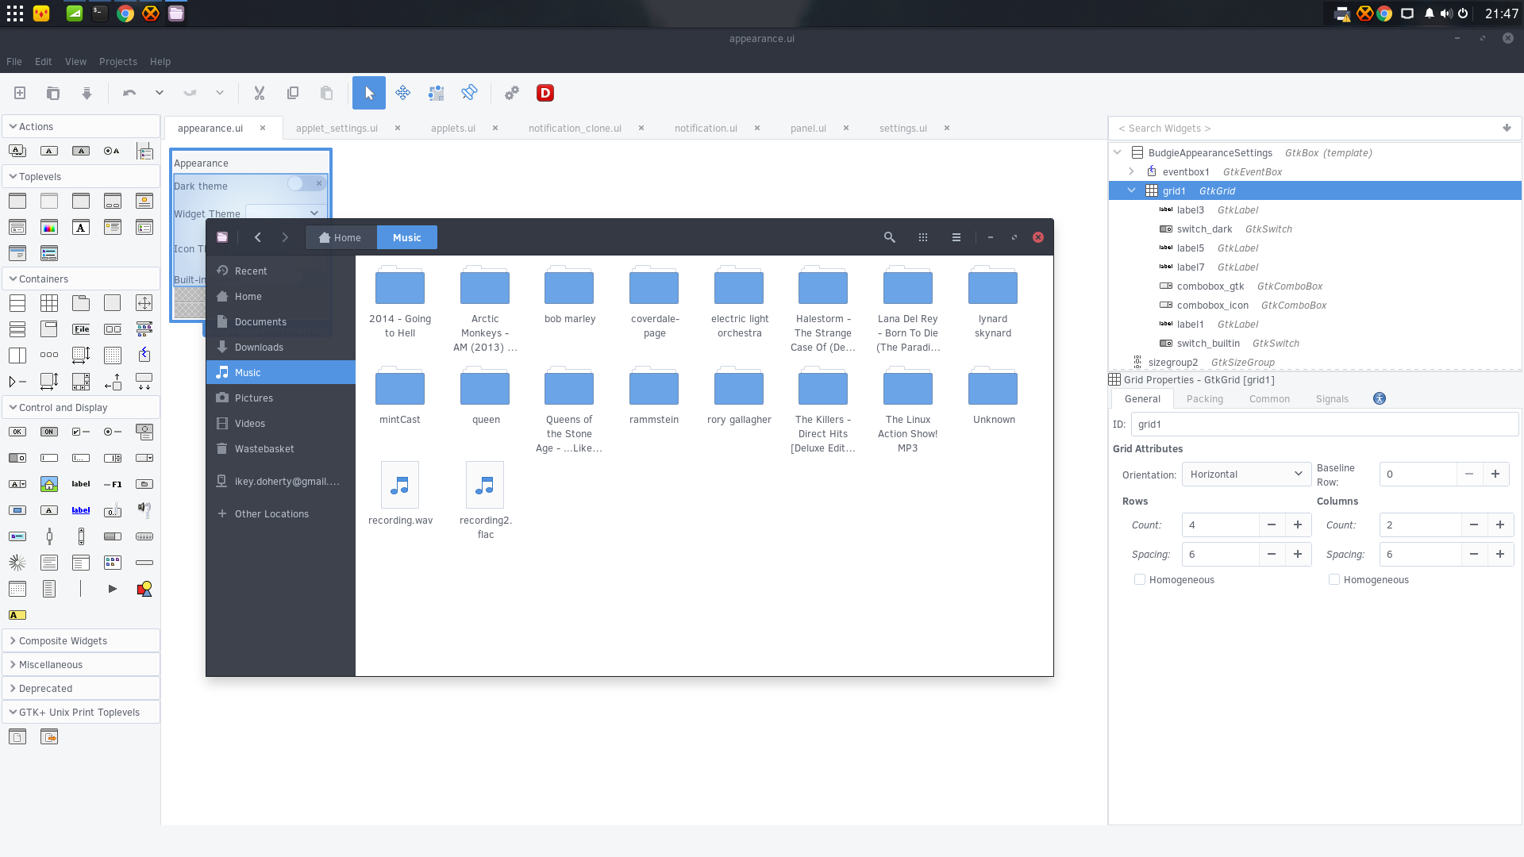The height and width of the screenshot is (857, 1524).
Task: Select GtkGrid container in palette
Action: pos(49,303)
